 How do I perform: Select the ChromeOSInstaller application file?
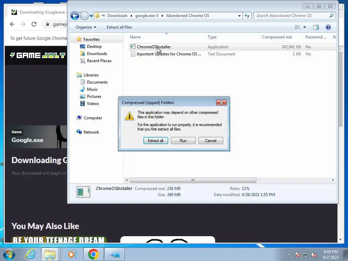pos(154,47)
